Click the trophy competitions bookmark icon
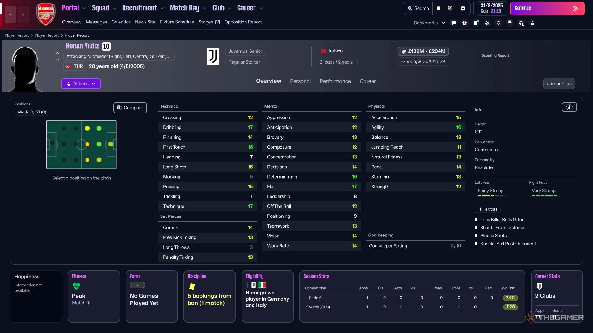Image resolution: width=593 pixels, height=333 pixels. [510, 23]
